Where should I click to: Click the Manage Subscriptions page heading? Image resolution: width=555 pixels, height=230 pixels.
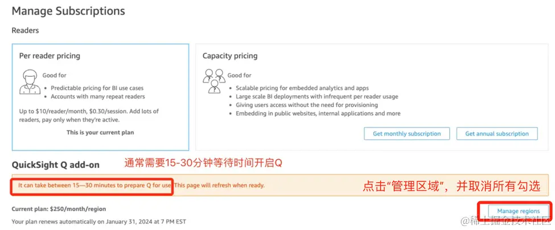pyautogui.click(x=68, y=11)
